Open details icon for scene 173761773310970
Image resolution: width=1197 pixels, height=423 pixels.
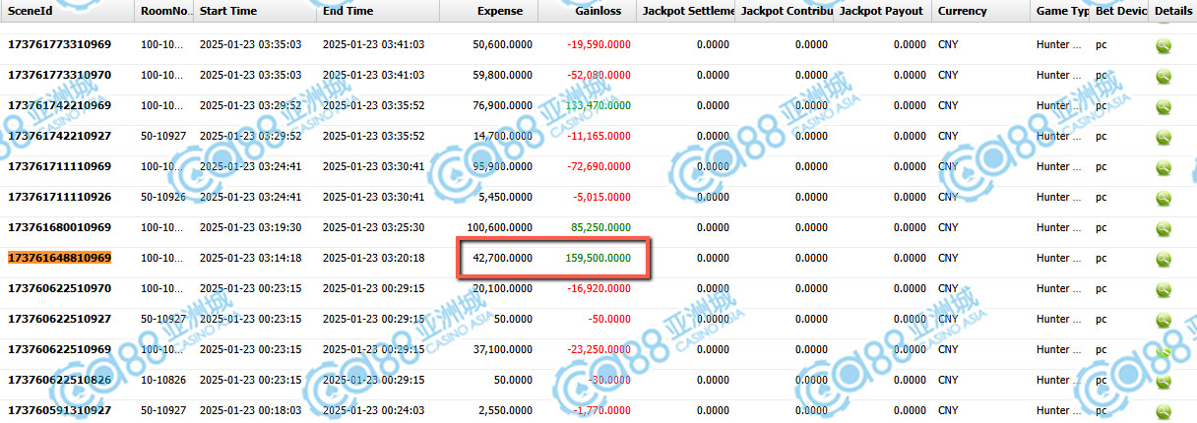(x=1164, y=76)
